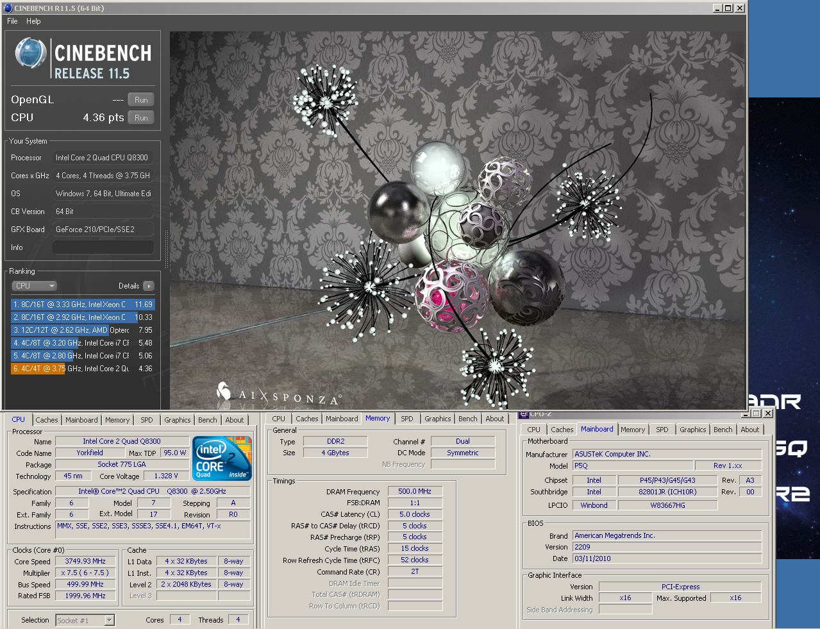Select CPU tab in middle CPU-Z window
Screen dimensions: 820x629
(278, 419)
